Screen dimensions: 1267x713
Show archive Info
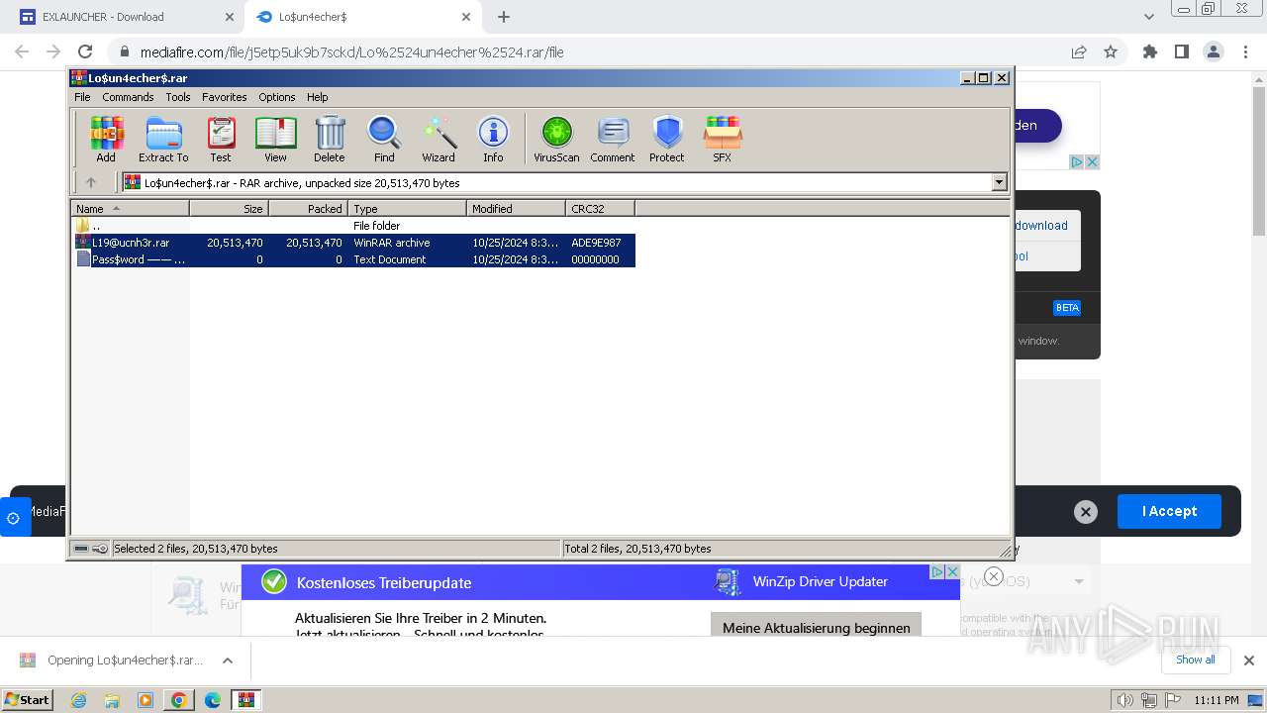pos(493,139)
